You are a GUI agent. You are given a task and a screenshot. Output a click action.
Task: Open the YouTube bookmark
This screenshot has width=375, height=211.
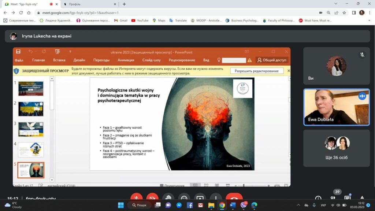140,21
